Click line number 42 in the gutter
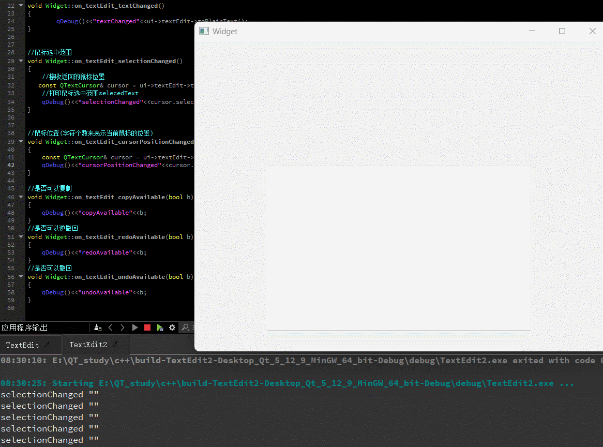 [11, 165]
